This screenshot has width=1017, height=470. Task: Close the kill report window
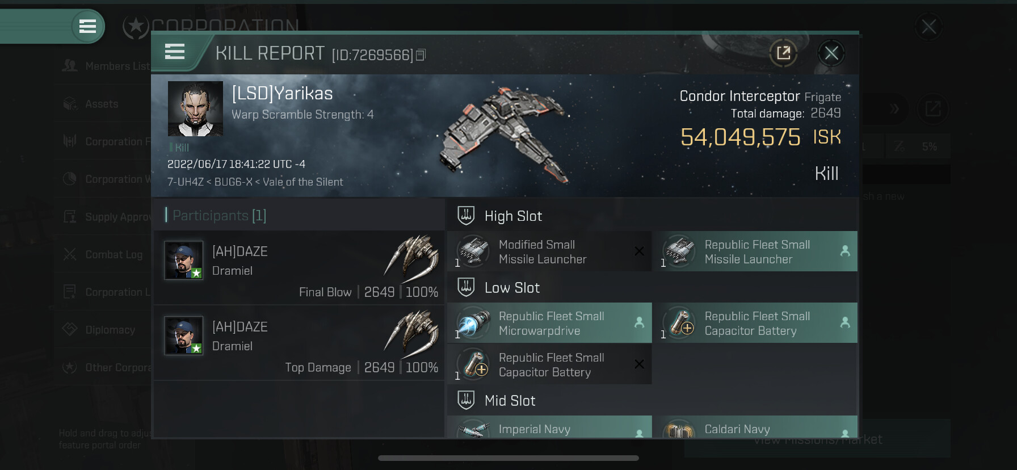point(831,53)
